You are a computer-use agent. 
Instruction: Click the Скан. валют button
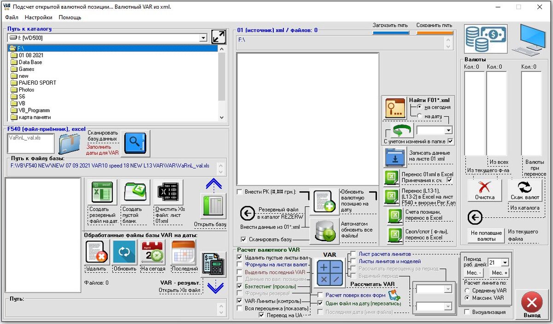(x=525, y=191)
